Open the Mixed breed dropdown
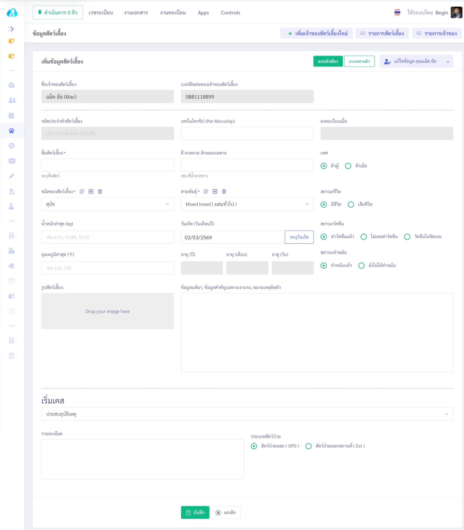The height and width of the screenshot is (530, 464). tap(247, 204)
